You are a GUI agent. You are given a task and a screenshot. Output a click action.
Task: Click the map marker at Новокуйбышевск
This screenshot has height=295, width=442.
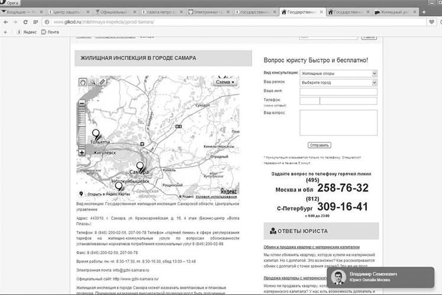click(x=119, y=187)
